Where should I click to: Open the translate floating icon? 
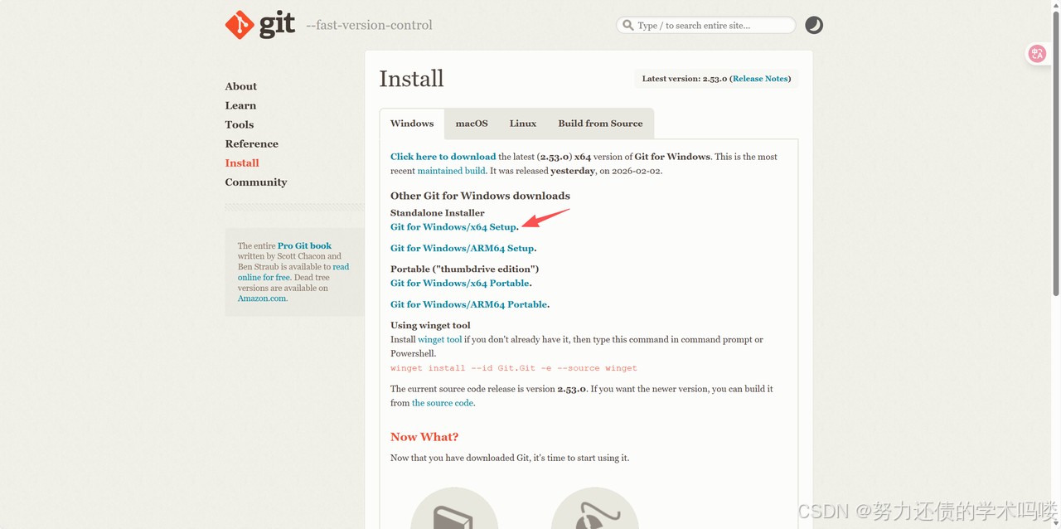(x=1037, y=54)
